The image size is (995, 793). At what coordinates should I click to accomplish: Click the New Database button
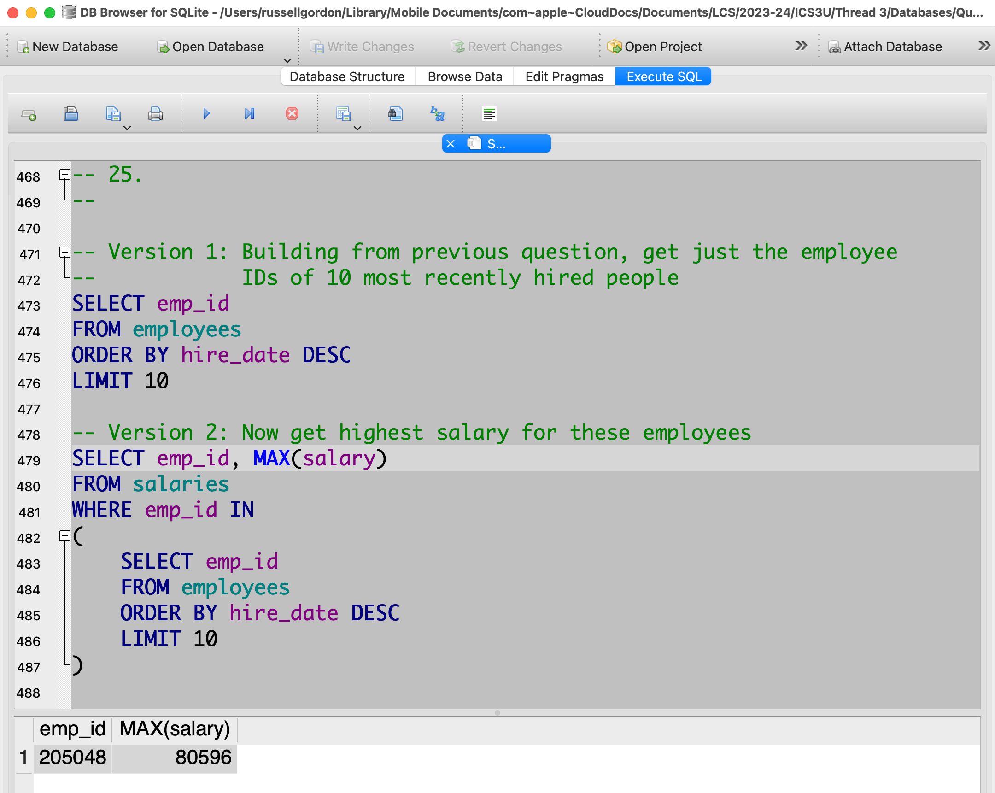coord(67,47)
